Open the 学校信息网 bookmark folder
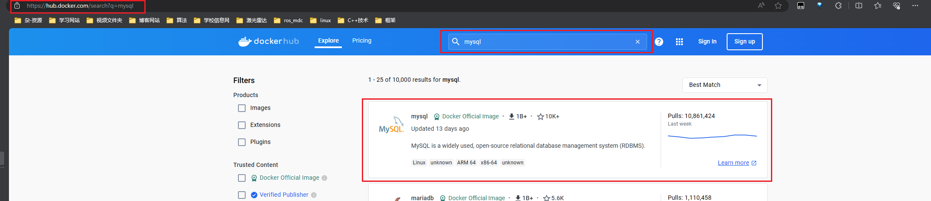Viewport: 931px width, 201px height. click(212, 20)
